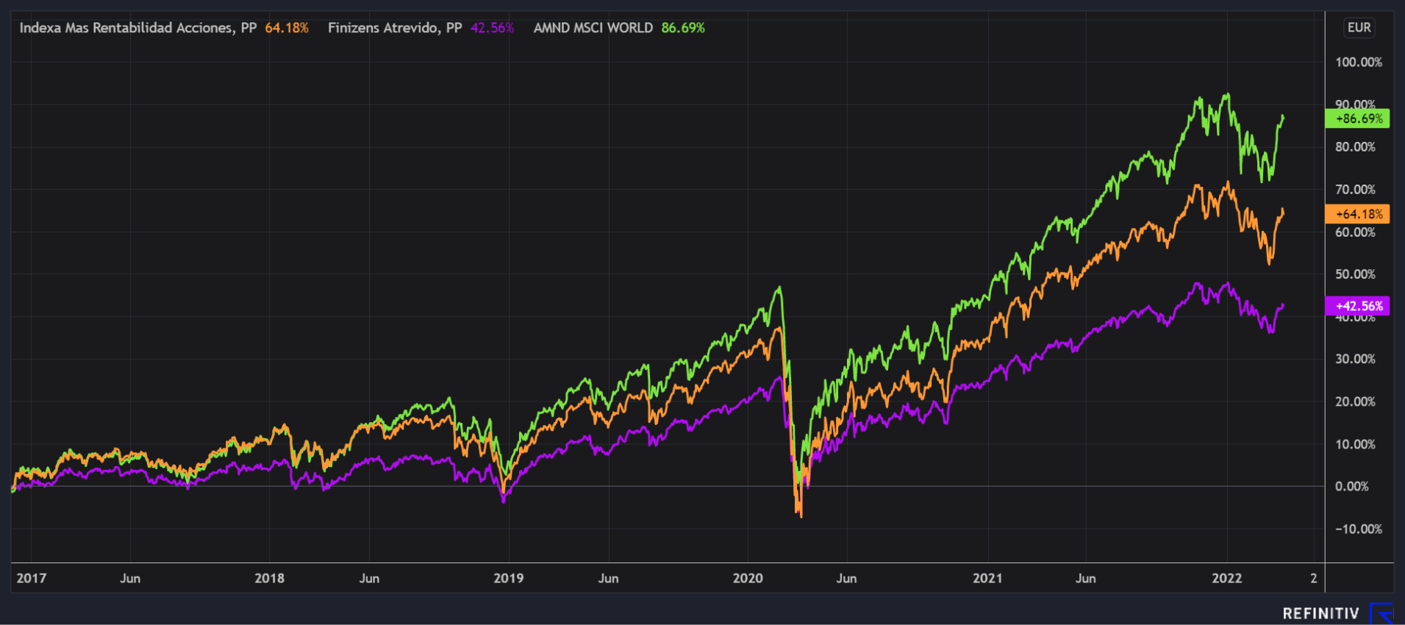
Task: Click the green +86.69% price tag
Action: pyautogui.click(x=1357, y=118)
